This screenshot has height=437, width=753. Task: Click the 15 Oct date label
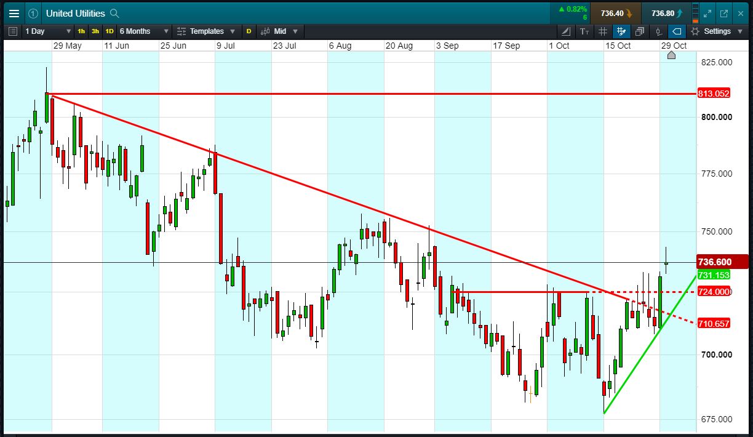pos(618,46)
